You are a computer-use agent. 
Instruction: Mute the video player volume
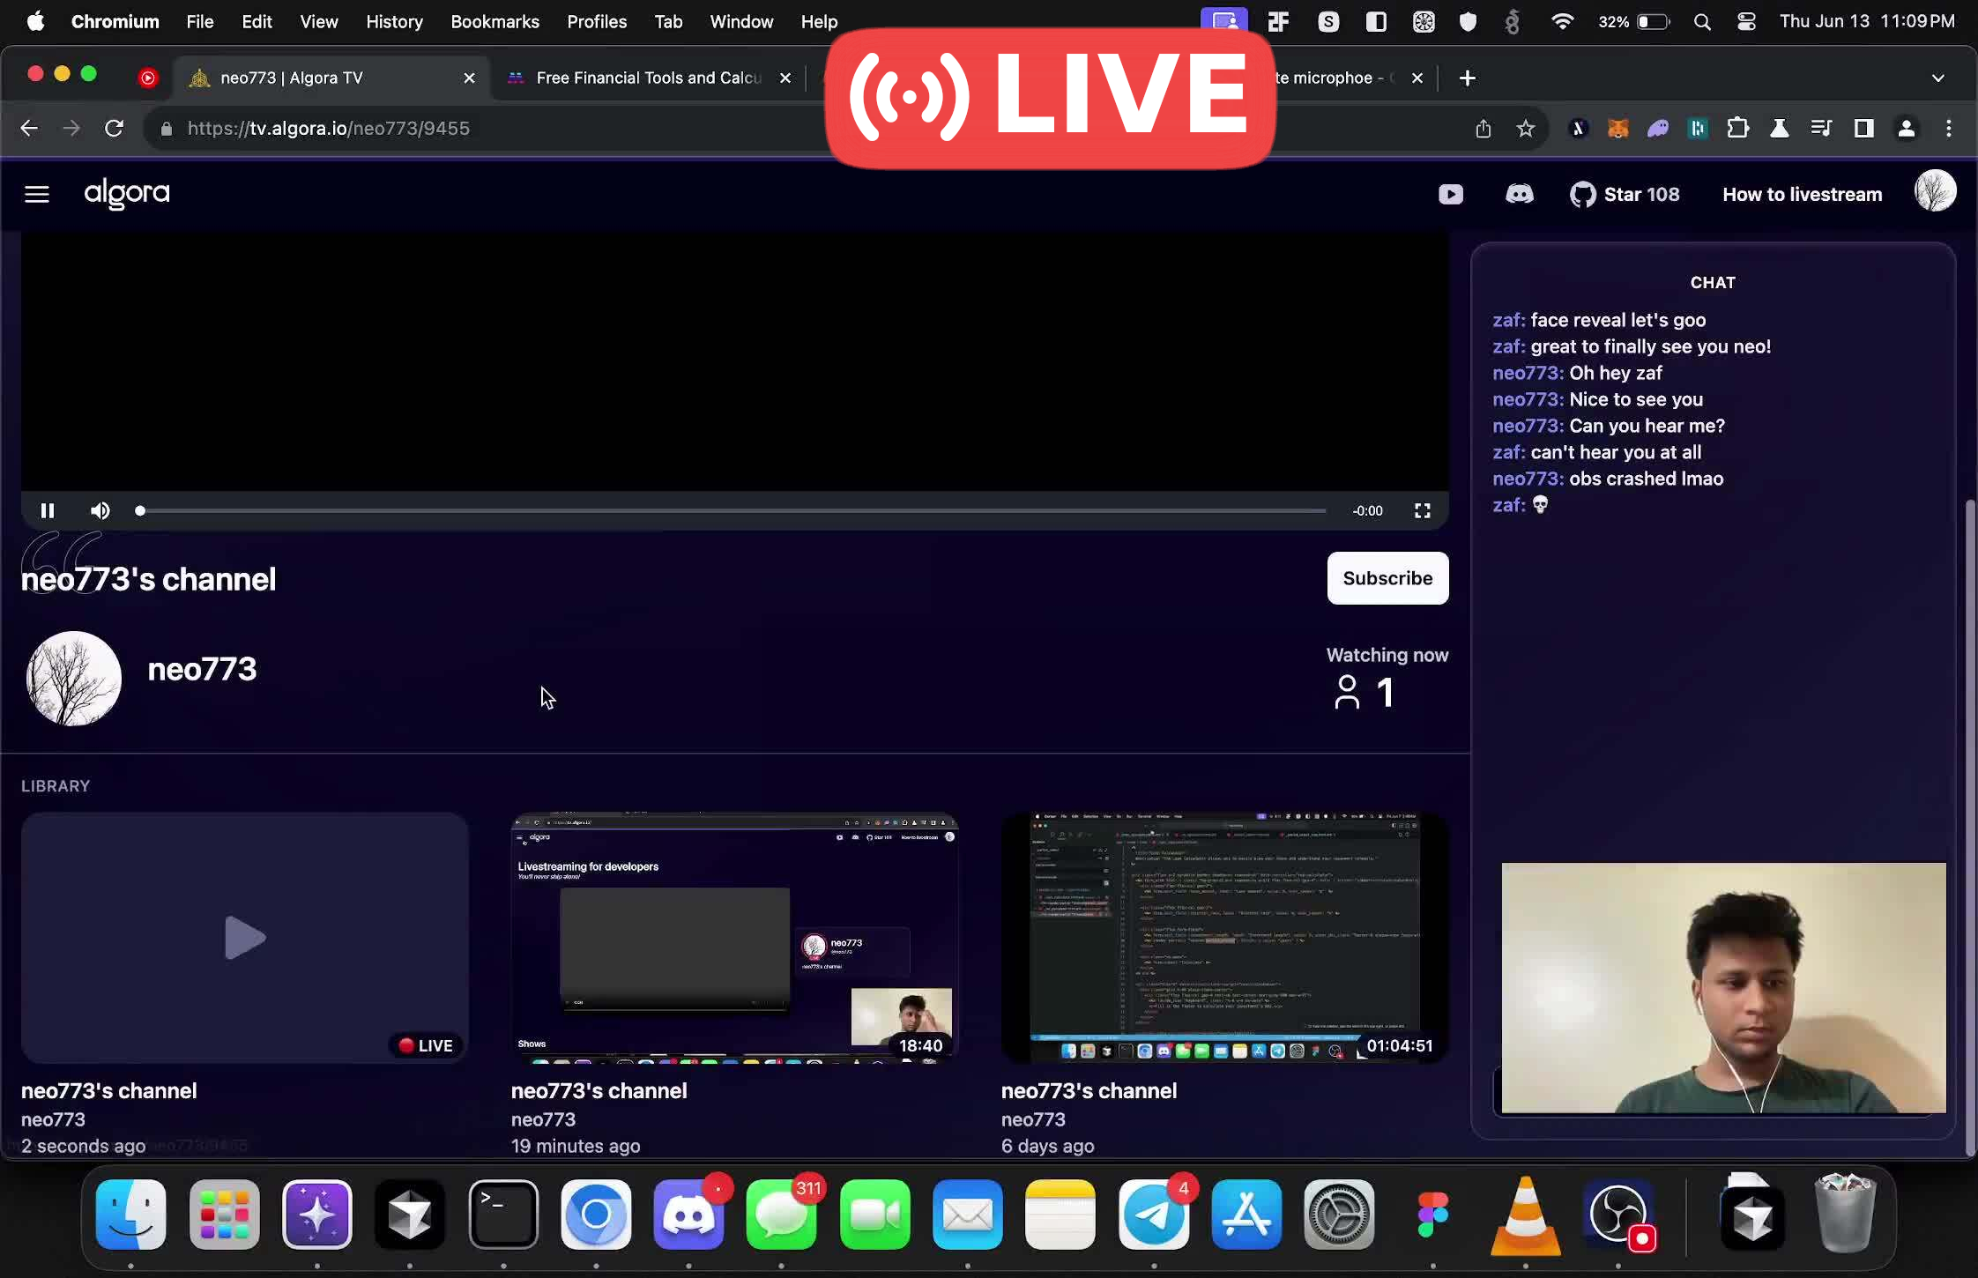(100, 510)
